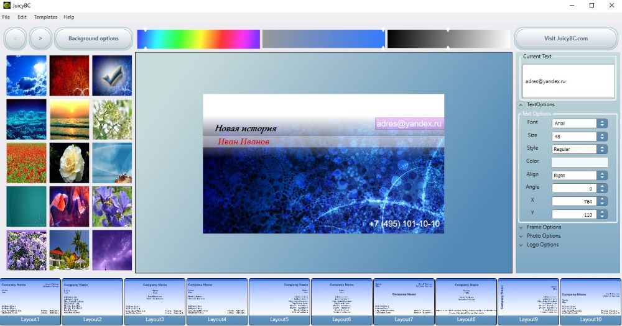622x326 pixels.
Task: Choose the sunset over sea background
Action: coord(69,119)
